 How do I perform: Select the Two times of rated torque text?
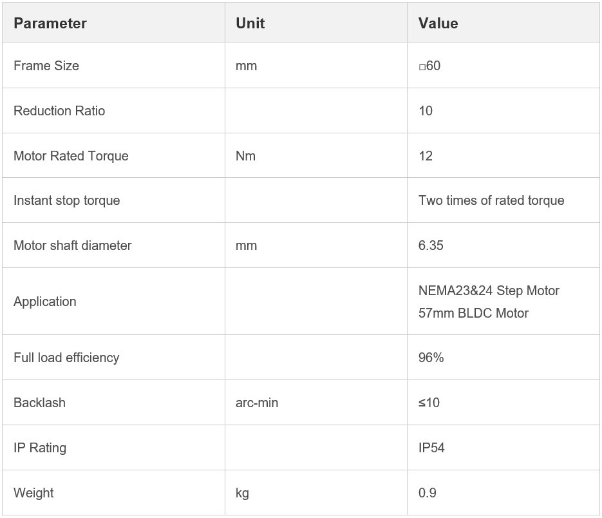tap(491, 200)
